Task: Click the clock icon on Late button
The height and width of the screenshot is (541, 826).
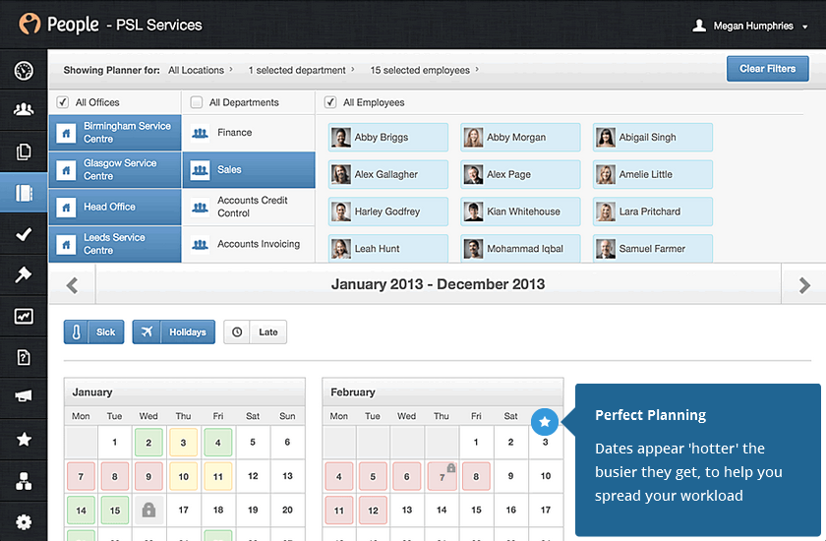Action: pyautogui.click(x=237, y=331)
